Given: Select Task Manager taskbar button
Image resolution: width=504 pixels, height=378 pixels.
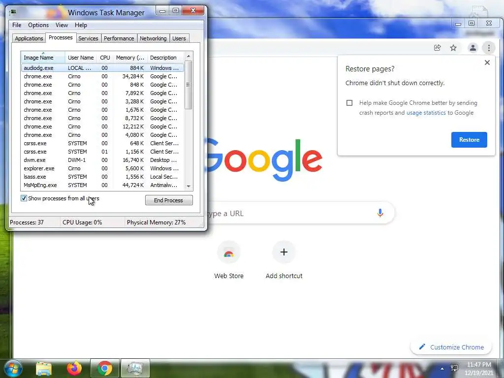Looking at the screenshot, I should click(x=135, y=368).
